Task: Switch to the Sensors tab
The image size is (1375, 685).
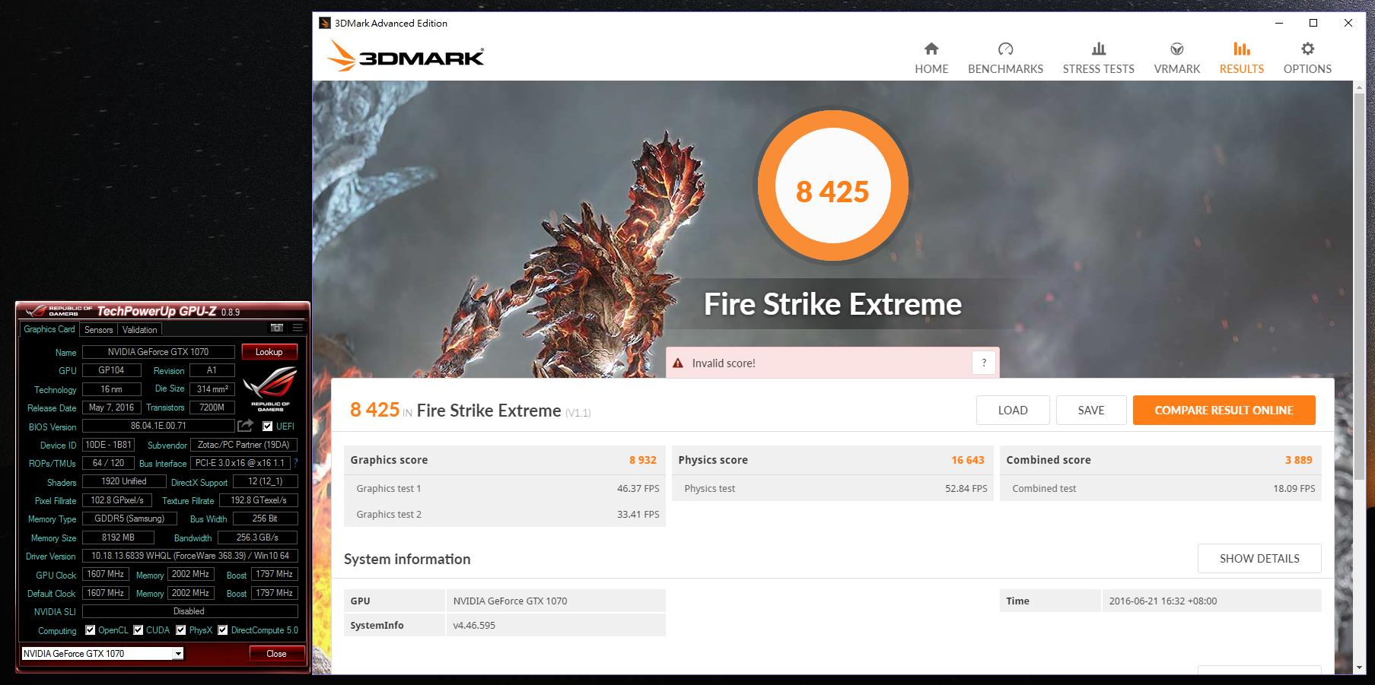Action: [99, 330]
